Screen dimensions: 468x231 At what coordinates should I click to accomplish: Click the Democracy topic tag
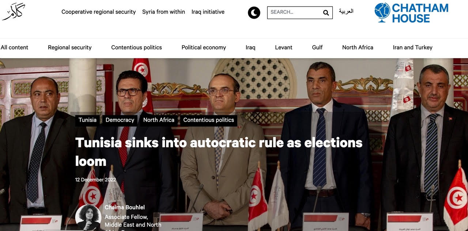(120, 120)
